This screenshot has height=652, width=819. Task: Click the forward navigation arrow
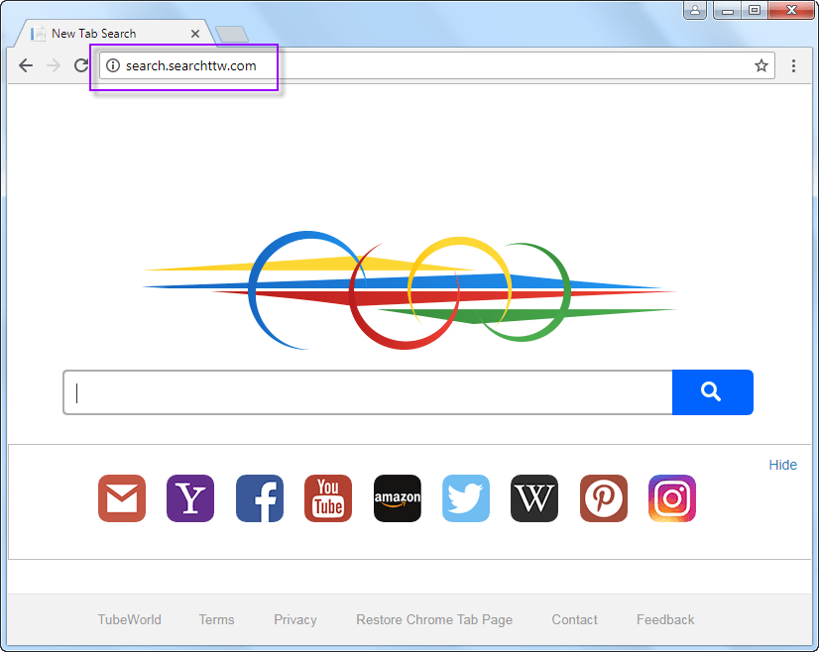[54, 65]
